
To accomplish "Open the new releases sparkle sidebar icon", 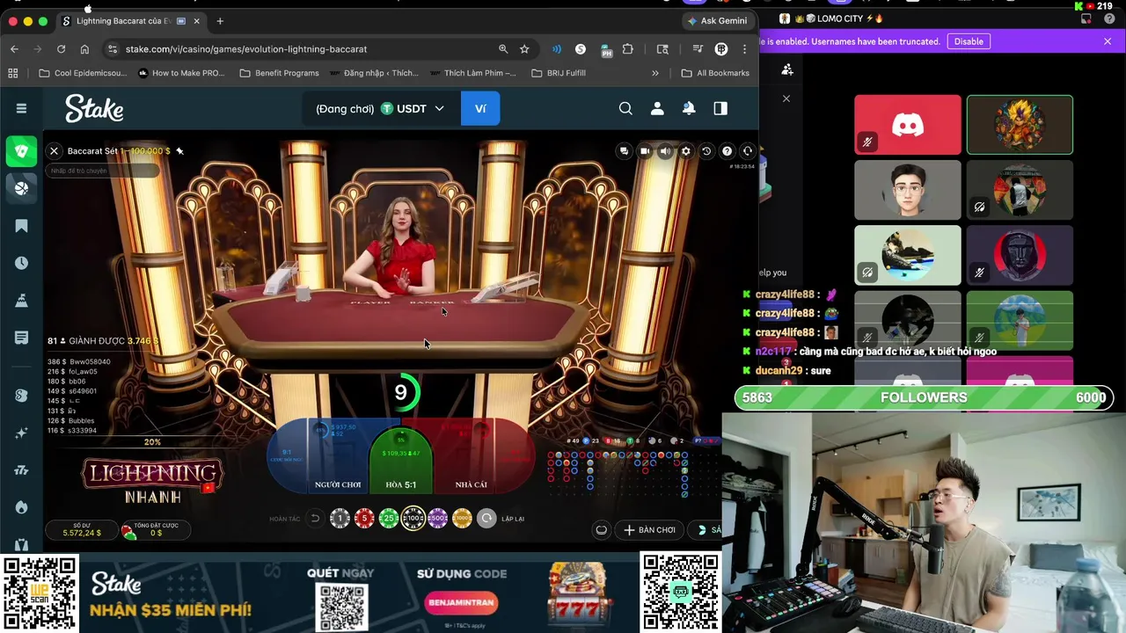I will pyautogui.click(x=21, y=433).
